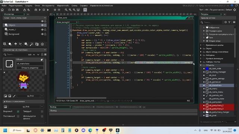The height and width of the screenshot is (134, 239).
Task: Click the Asset Browser search field
Action: [x=212, y=22]
